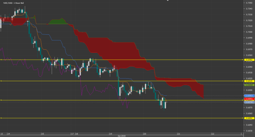The width and height of the screenshot is (255, 137).
Task: Click the 0.6900 price axis label
Action: (249, 90)
